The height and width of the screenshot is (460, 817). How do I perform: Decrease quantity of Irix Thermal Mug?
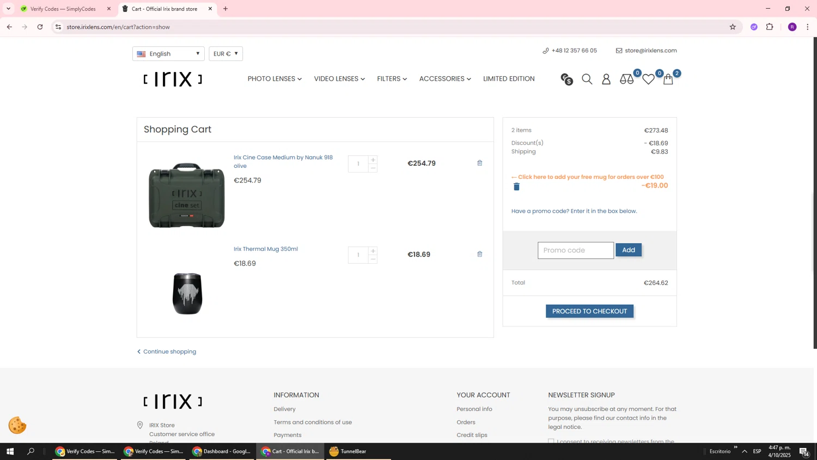click(x=373, y=259)
